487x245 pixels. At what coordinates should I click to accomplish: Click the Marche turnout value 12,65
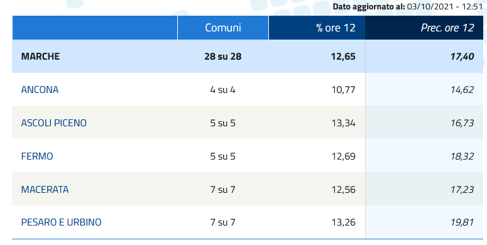(343, 57)
